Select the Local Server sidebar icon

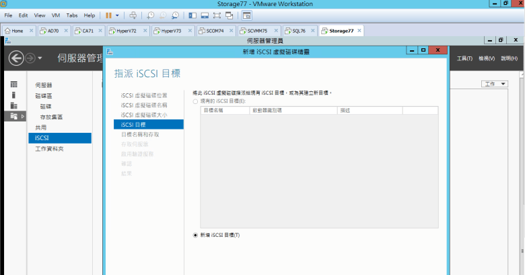(x=13, y=95)
